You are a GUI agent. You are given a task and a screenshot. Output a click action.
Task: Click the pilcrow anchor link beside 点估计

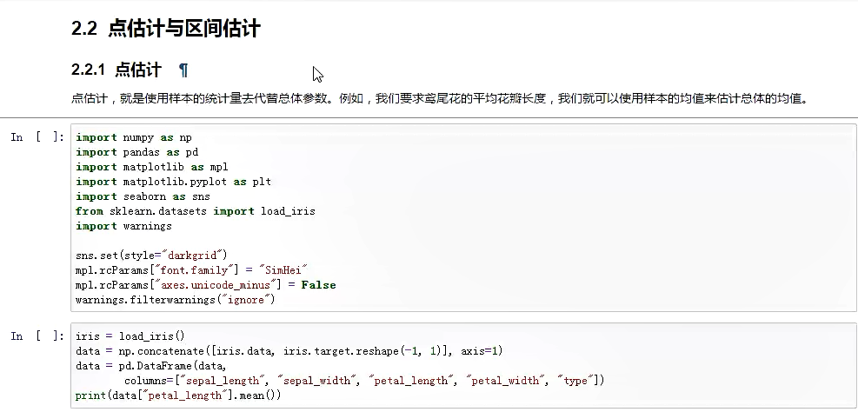coord(183,70)
